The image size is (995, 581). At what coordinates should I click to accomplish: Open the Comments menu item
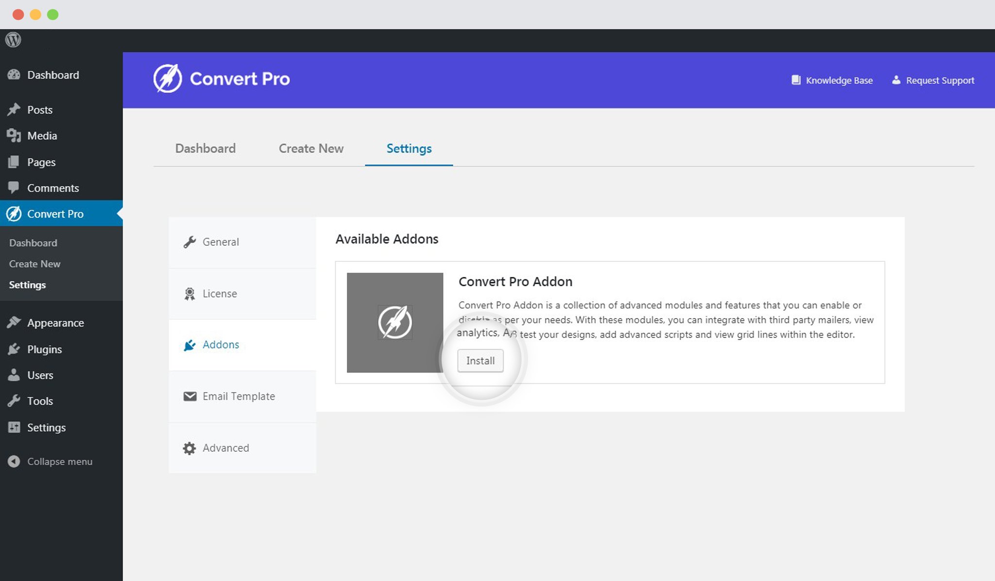pos(61,188)
